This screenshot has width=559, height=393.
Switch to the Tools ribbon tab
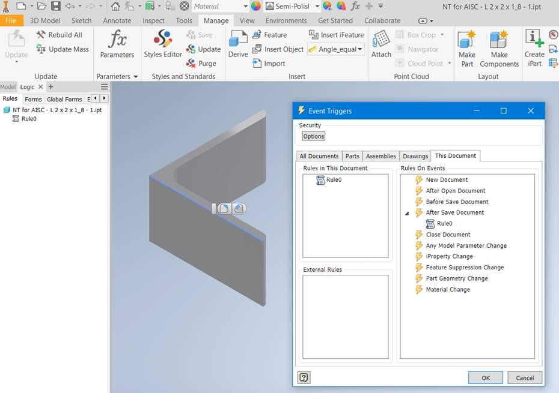click(x=184, y=20)
